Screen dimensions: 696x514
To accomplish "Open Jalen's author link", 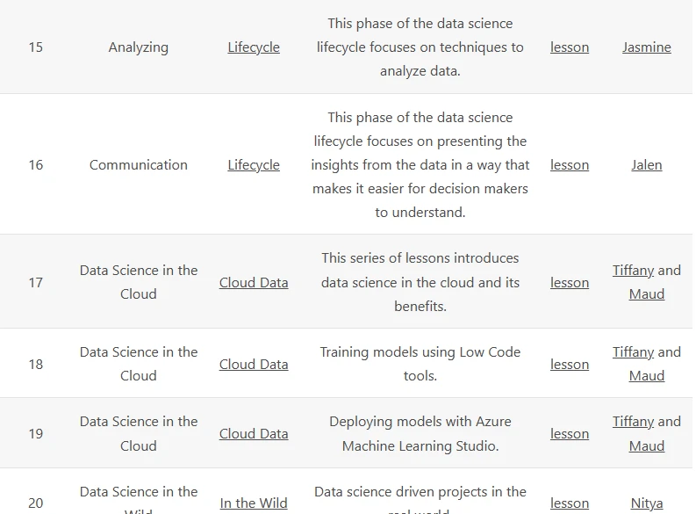I will (647, 165).
